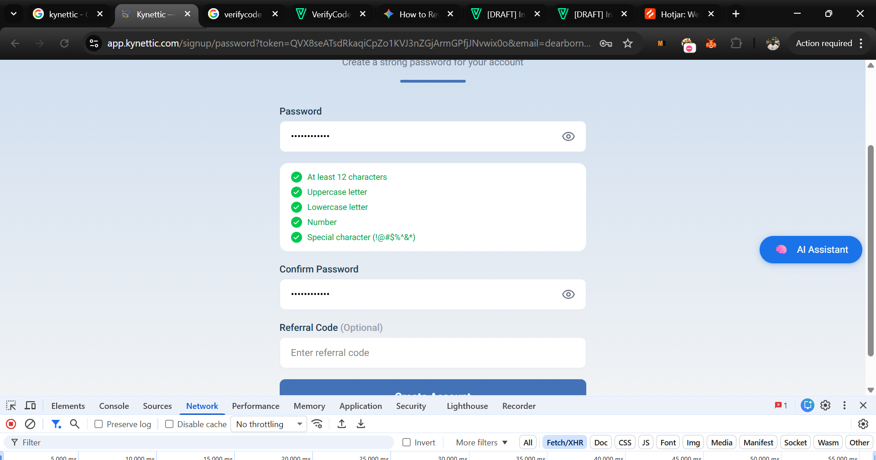Open network search magnifier icon
Screen dimensions: 876x460
click(75, 424)
